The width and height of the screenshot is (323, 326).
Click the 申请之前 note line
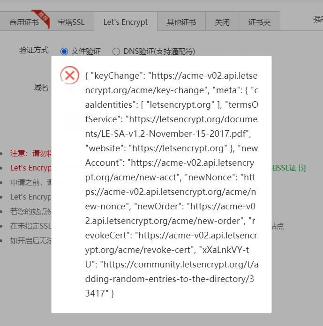click(31, 182)
